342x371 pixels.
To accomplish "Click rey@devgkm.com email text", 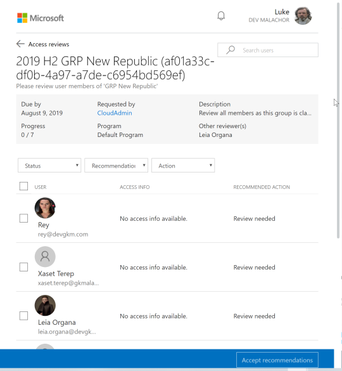I will tap(63, 234).
